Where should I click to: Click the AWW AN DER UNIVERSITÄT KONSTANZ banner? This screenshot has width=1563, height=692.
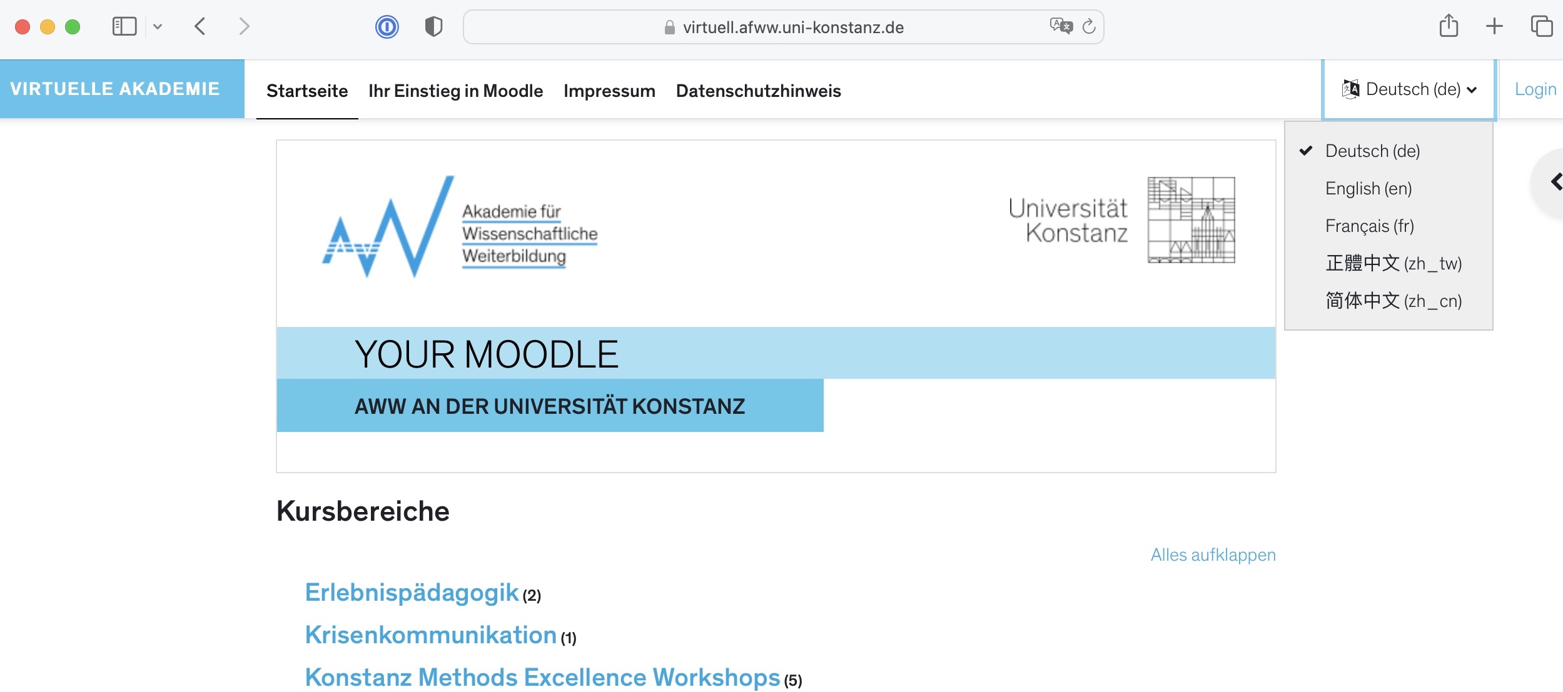point(550,406)
